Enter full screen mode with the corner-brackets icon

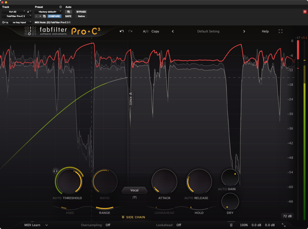(x=280, y=31)
